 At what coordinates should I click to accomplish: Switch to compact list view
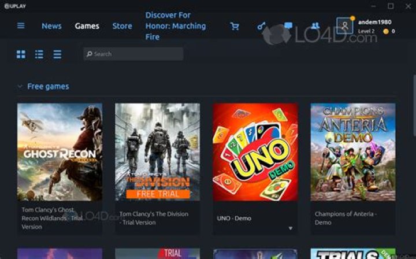(57, 54)
